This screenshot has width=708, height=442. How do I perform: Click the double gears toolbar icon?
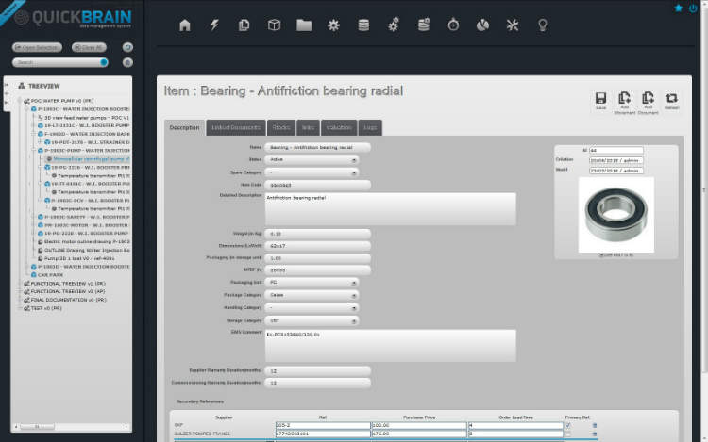click(394, 25)
